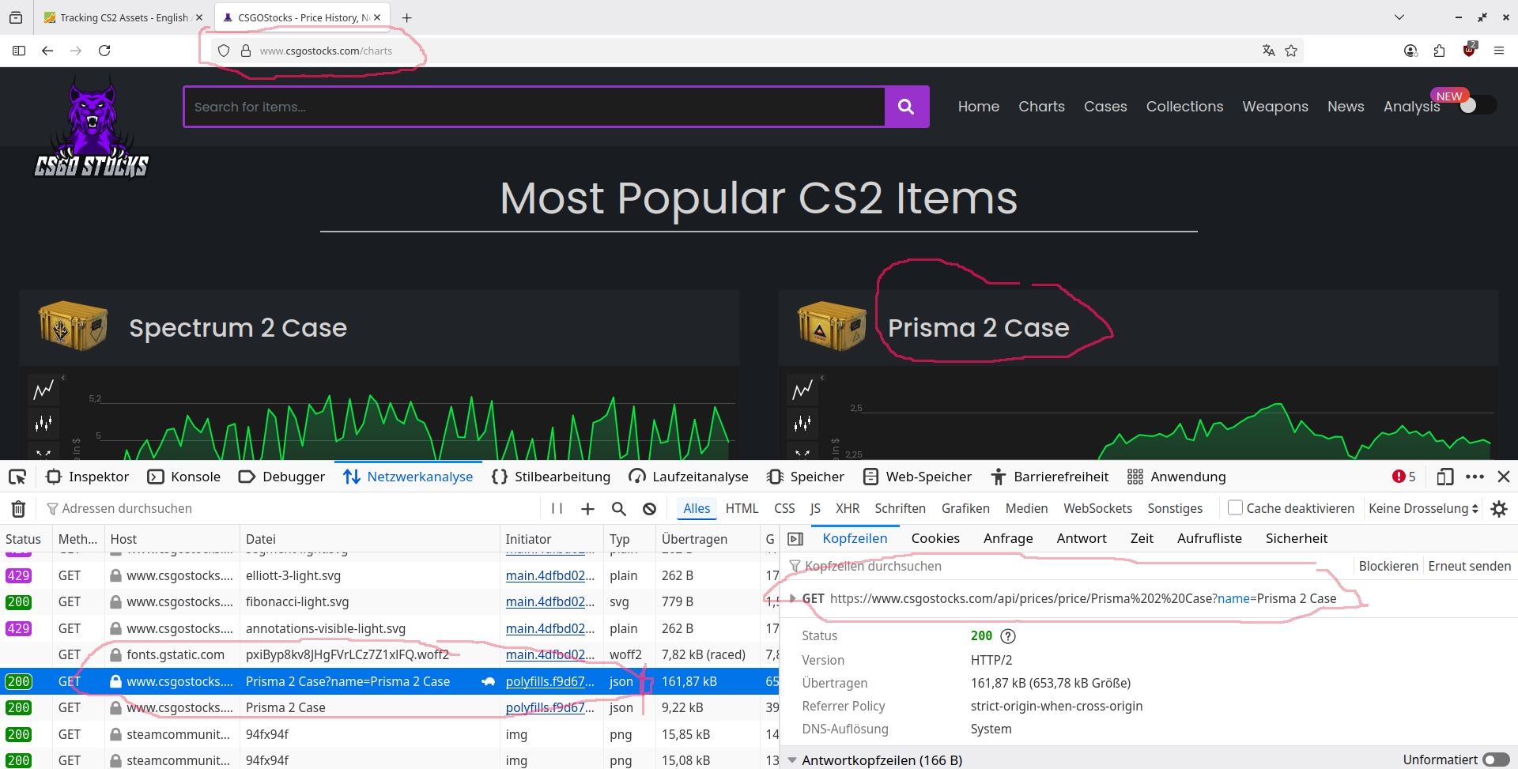
Task: Switch to the Konsole devtools tab
Action: 184,477
